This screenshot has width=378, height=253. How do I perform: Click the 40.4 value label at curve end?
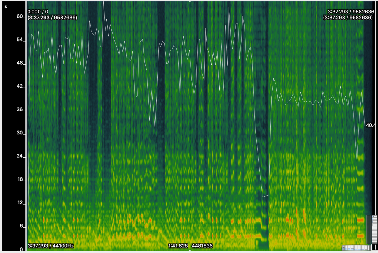point(371,125)
